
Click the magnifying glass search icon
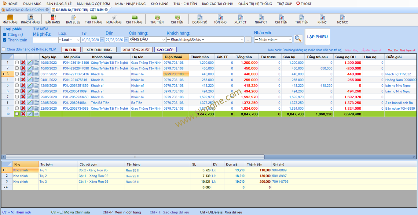298,39
